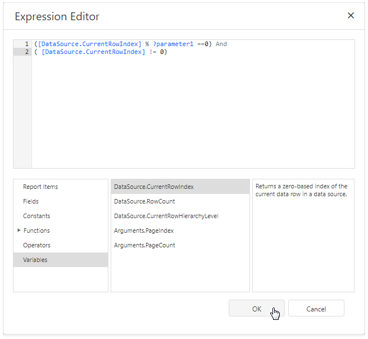
Task: Open the Operators category
Action: 61,245
